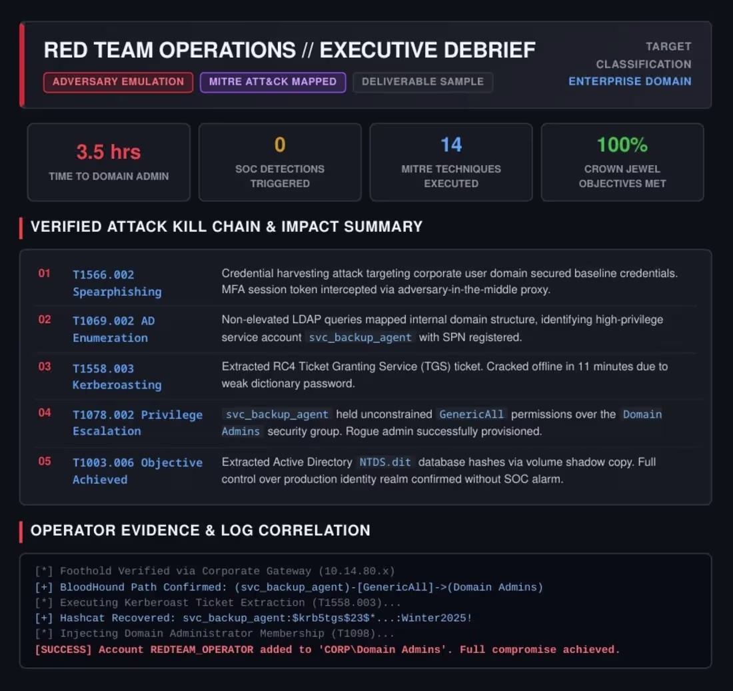Select the Crown Jewel Objectives Met card
The width and height of the screenshot is (733, 691).
[x=622, y=162]
